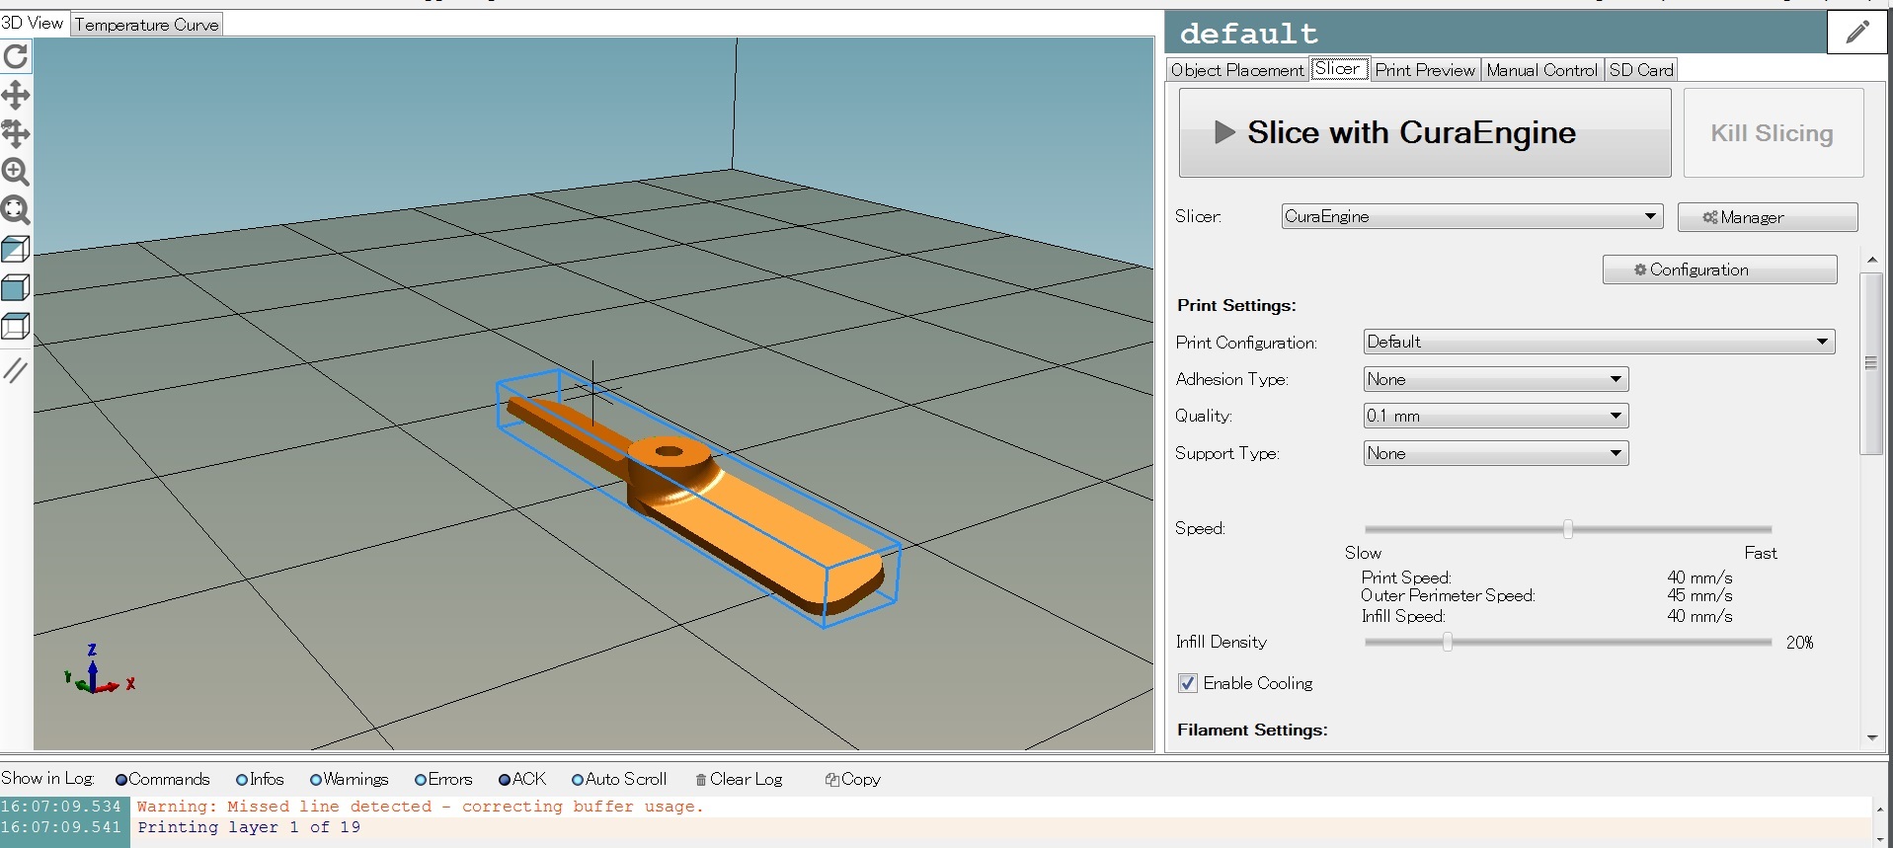Image resolution: width=1893 pixels, height=848 pixels.
Task: Switch to top view cube icon
Action: [x=16, y=326]
